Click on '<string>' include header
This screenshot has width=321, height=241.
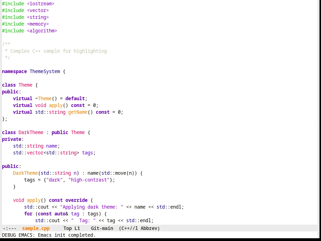(38, 17)
